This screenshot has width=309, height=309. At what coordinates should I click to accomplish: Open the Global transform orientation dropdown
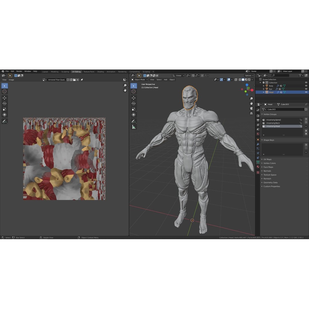click(178, 76)
